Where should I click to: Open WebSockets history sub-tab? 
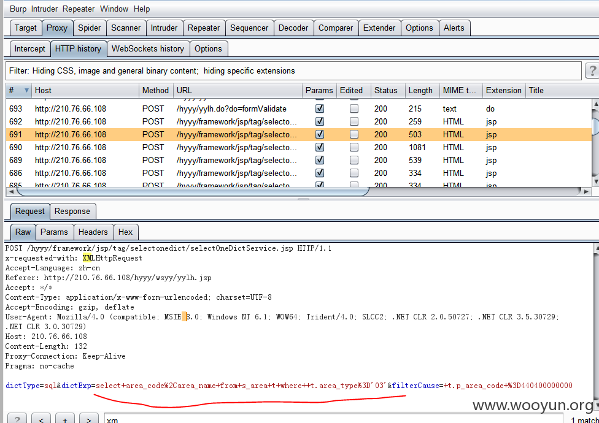coord(148,49)
